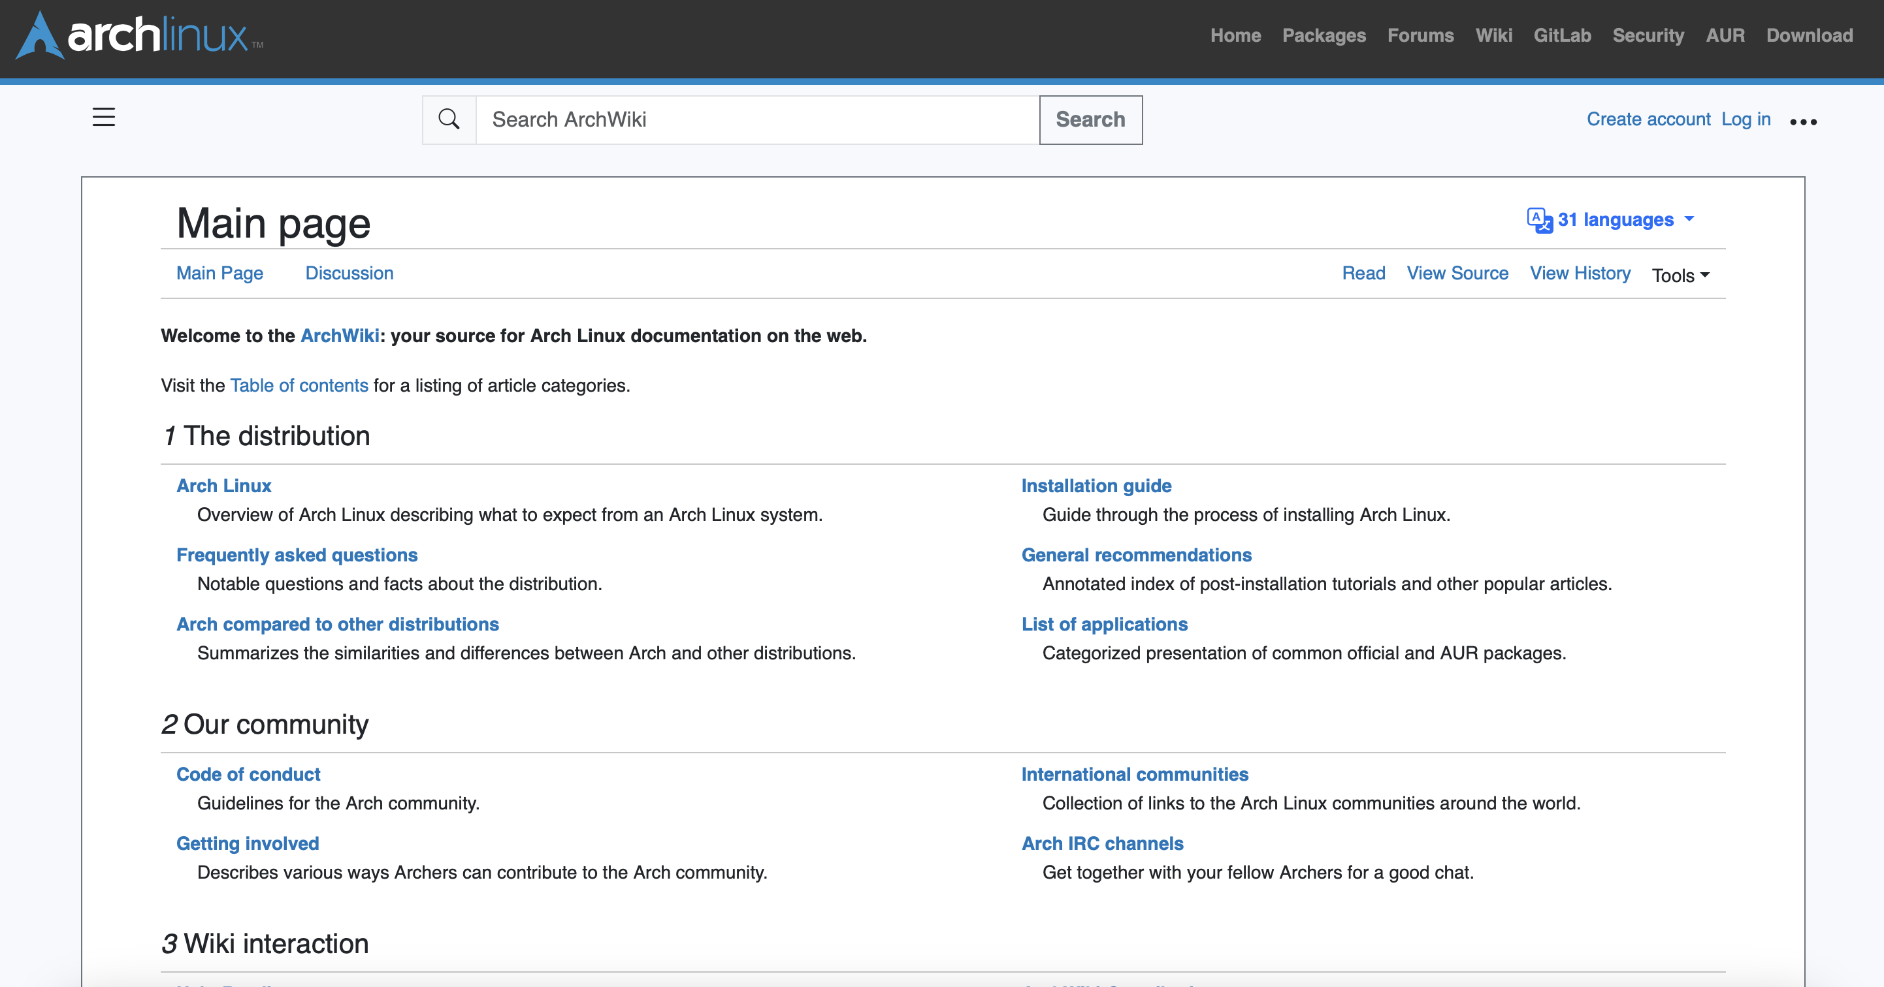Click the Log in link
The width and height of the screenshot is (1884, 987).
click(x=1746, y=119)
